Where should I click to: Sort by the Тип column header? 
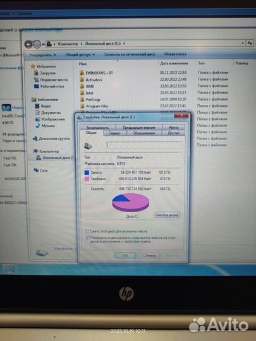(x=202, y=63)
